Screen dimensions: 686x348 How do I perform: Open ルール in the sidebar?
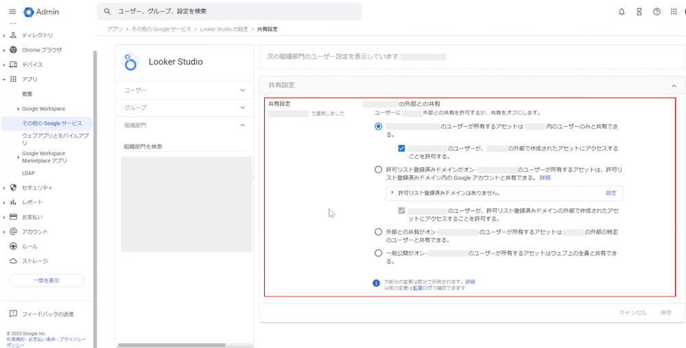pyautogui.click(x=29, y=246)
